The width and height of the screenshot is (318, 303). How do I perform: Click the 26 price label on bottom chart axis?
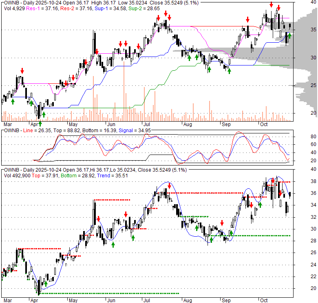[x=314, y=253]
